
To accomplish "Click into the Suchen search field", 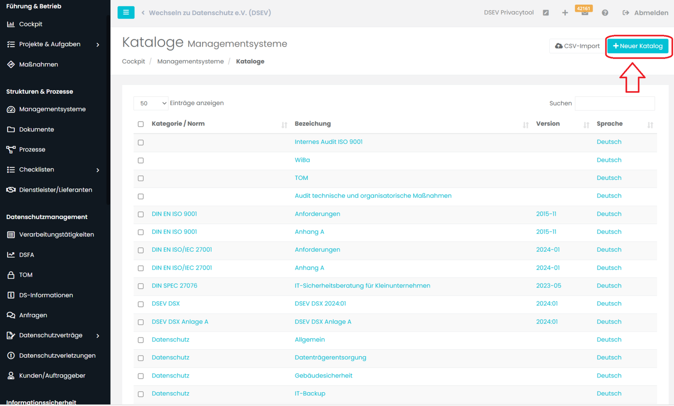I will click(x=614, y=103).
